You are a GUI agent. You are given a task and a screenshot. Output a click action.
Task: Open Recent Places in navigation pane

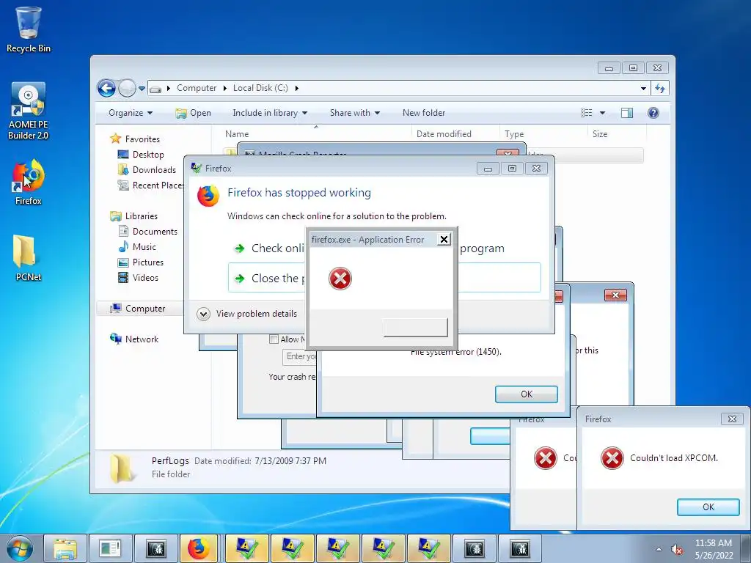151,185
